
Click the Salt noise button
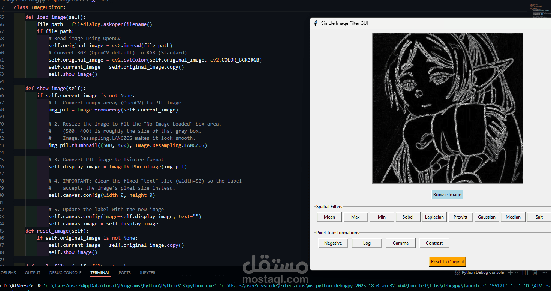point(539,217)
